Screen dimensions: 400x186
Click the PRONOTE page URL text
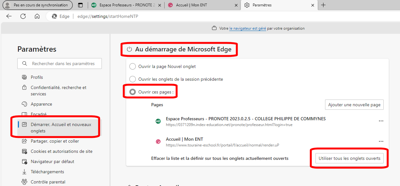tap(229, 125)
